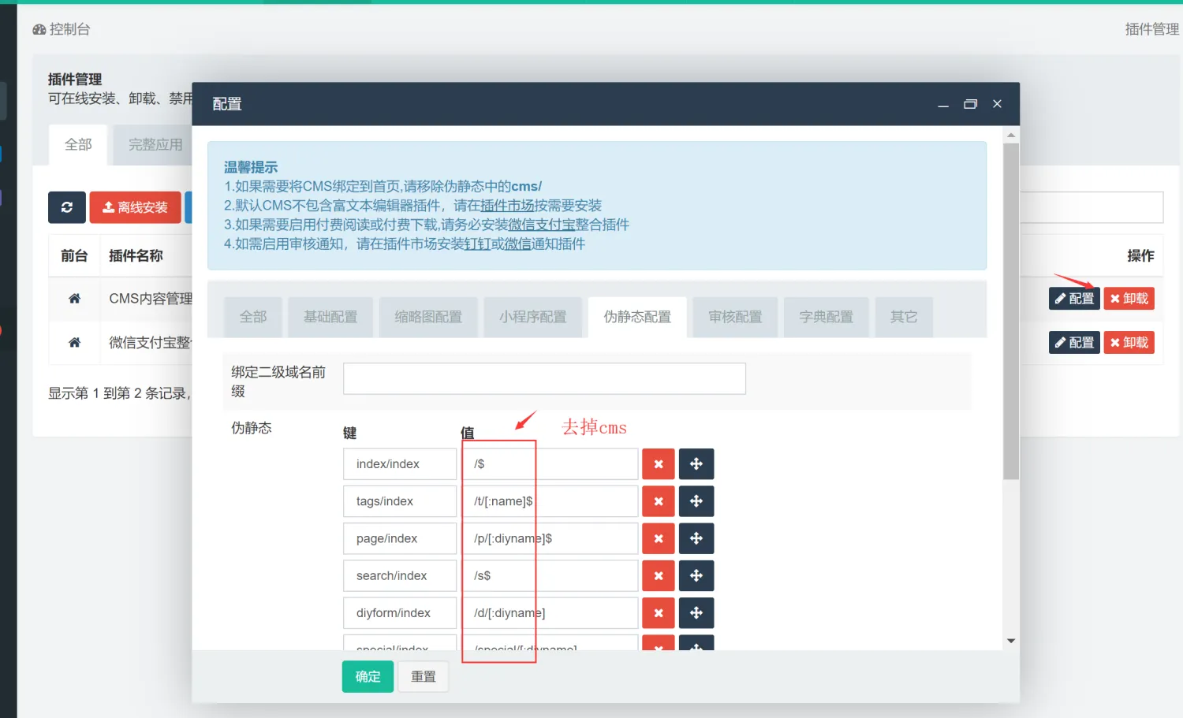Delete the index/index rewrite rule row
1183x718 pixels.
[658, 464]
